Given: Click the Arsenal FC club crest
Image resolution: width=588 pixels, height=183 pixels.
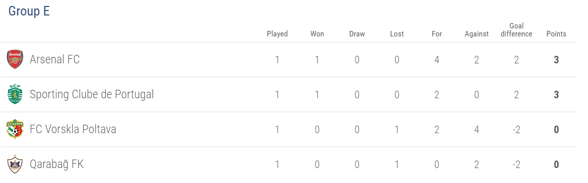Looking at the screenshot, I should tap(15, 60).
